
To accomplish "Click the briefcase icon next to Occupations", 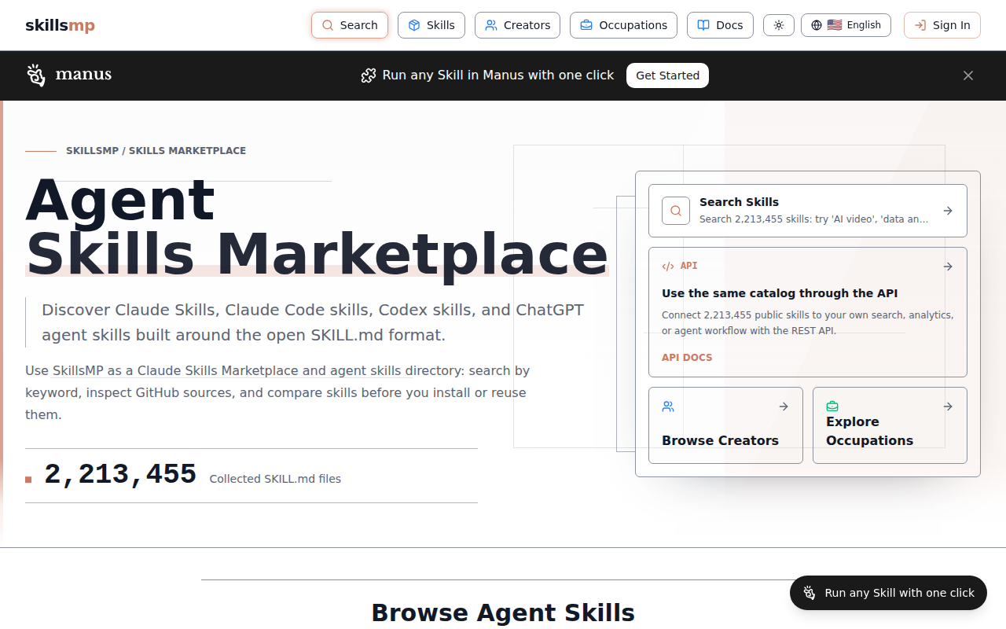I will pyautogui.click(x=586, y=25).
